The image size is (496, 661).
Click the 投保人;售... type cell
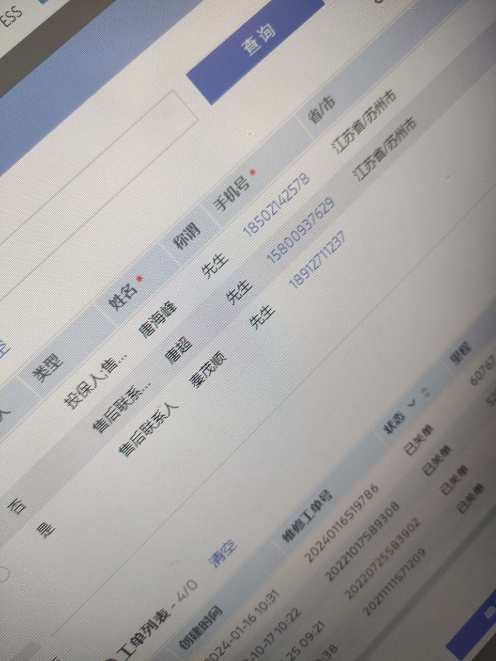96,381
